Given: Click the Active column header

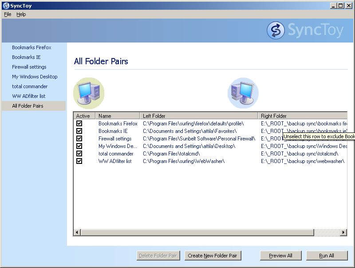Looking at the screenshot, I should (84, 116).
